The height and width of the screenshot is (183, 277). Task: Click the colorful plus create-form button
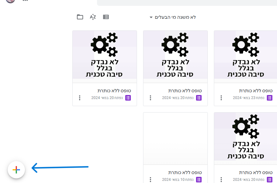tap(16, 169)
